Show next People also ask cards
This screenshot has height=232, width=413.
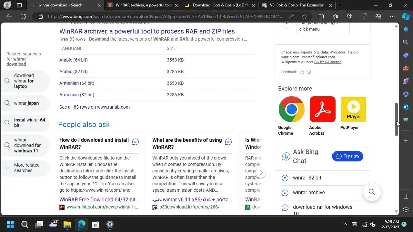(x=261, y=173)
